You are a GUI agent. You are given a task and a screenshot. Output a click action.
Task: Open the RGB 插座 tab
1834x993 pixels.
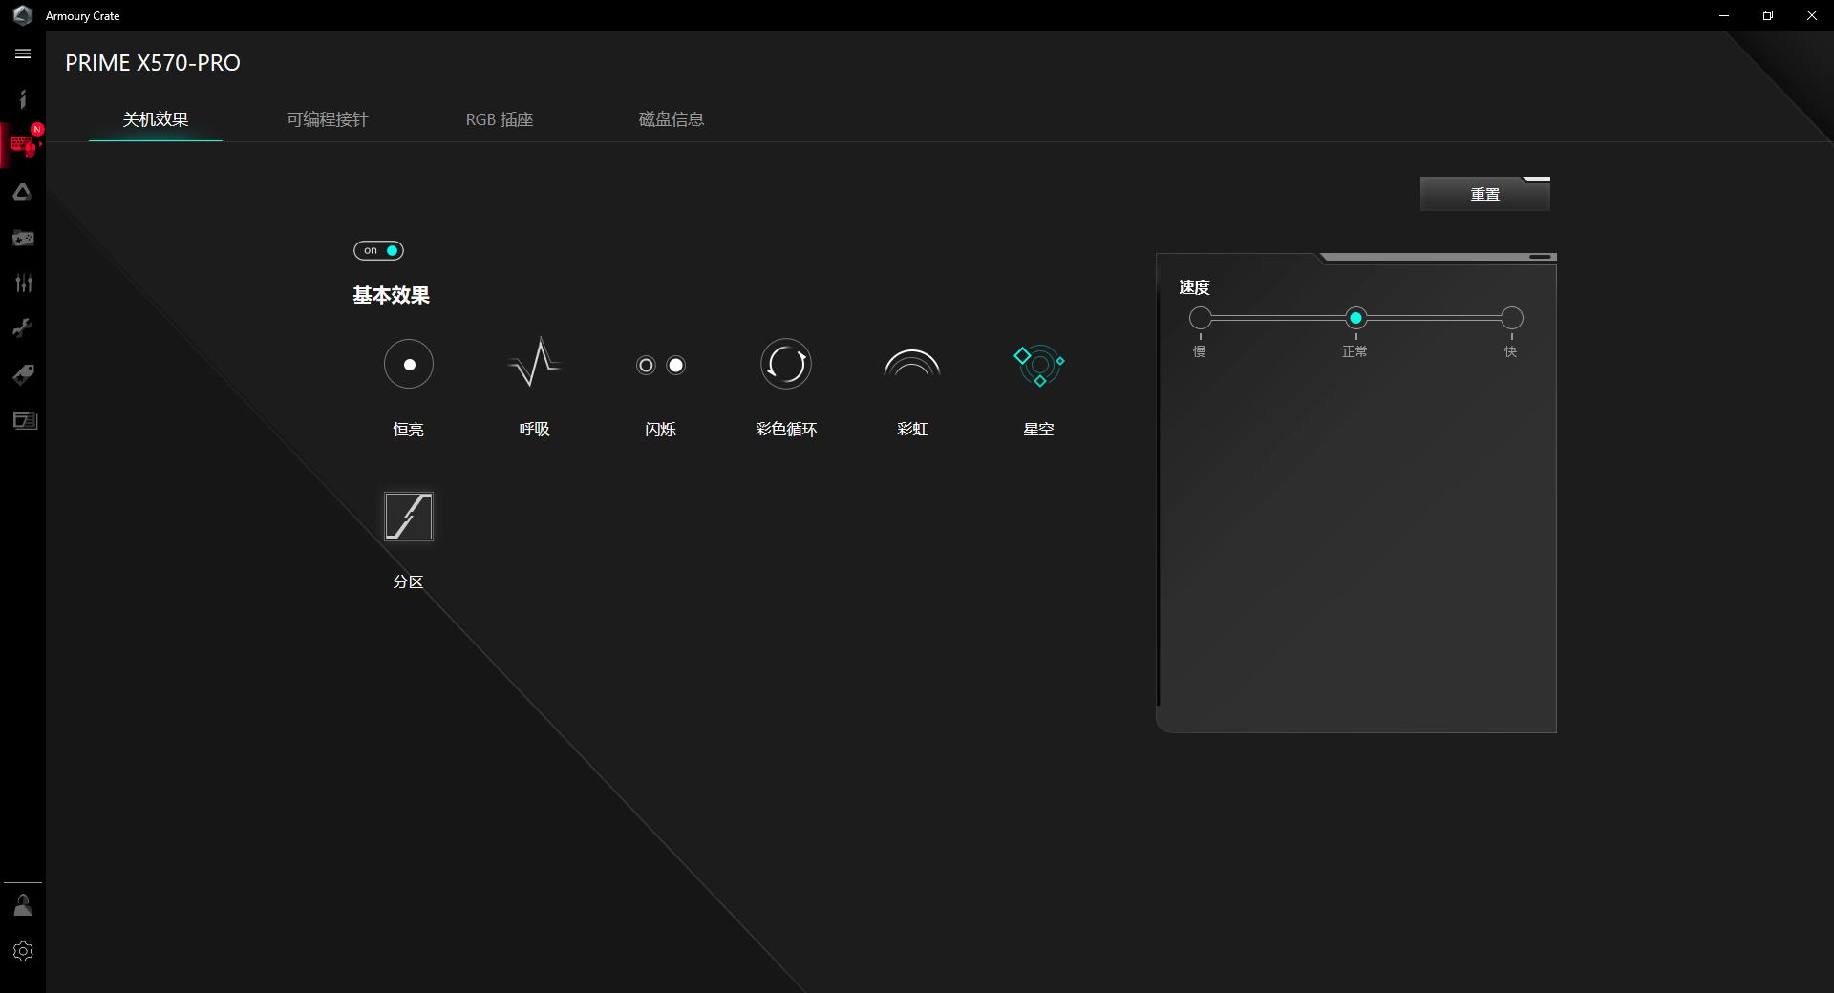pyautogui.click(x=498, y=119)
